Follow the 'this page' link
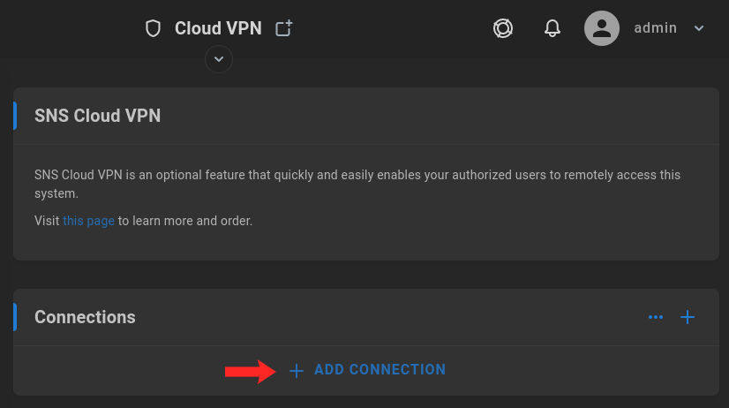The height and width of the screenshot is (408, 729). (88, 221)
